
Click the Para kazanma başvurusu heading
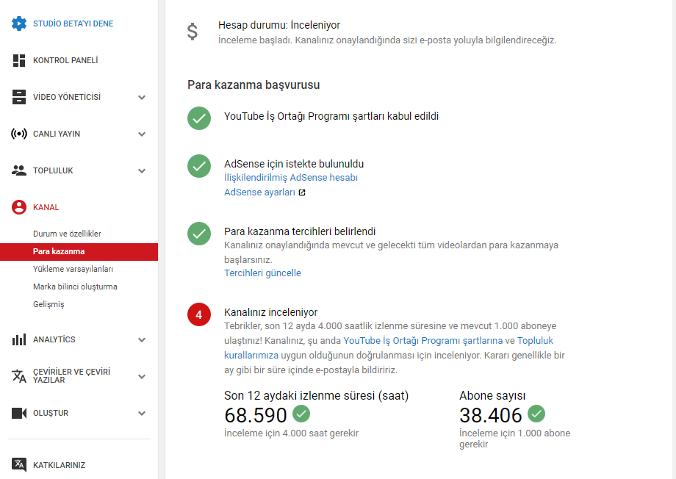(x=253, y=85)
